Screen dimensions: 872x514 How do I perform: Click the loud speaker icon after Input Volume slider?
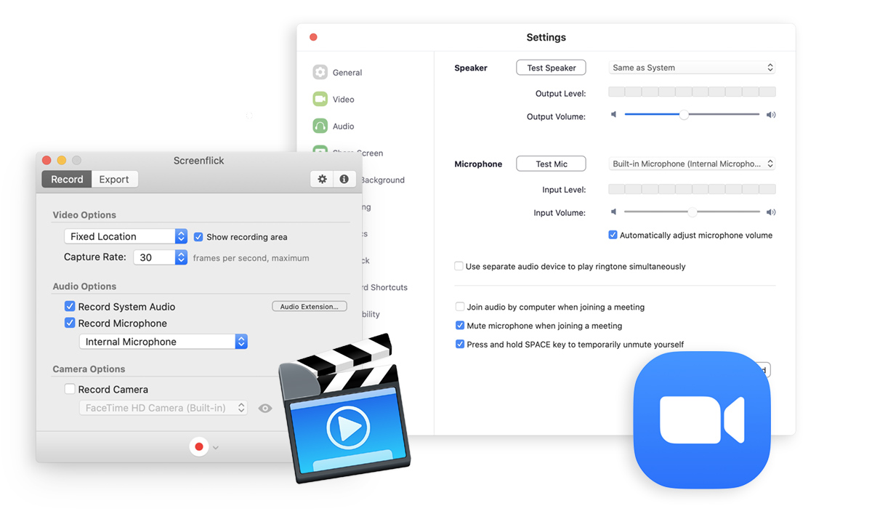coord(771,212)
